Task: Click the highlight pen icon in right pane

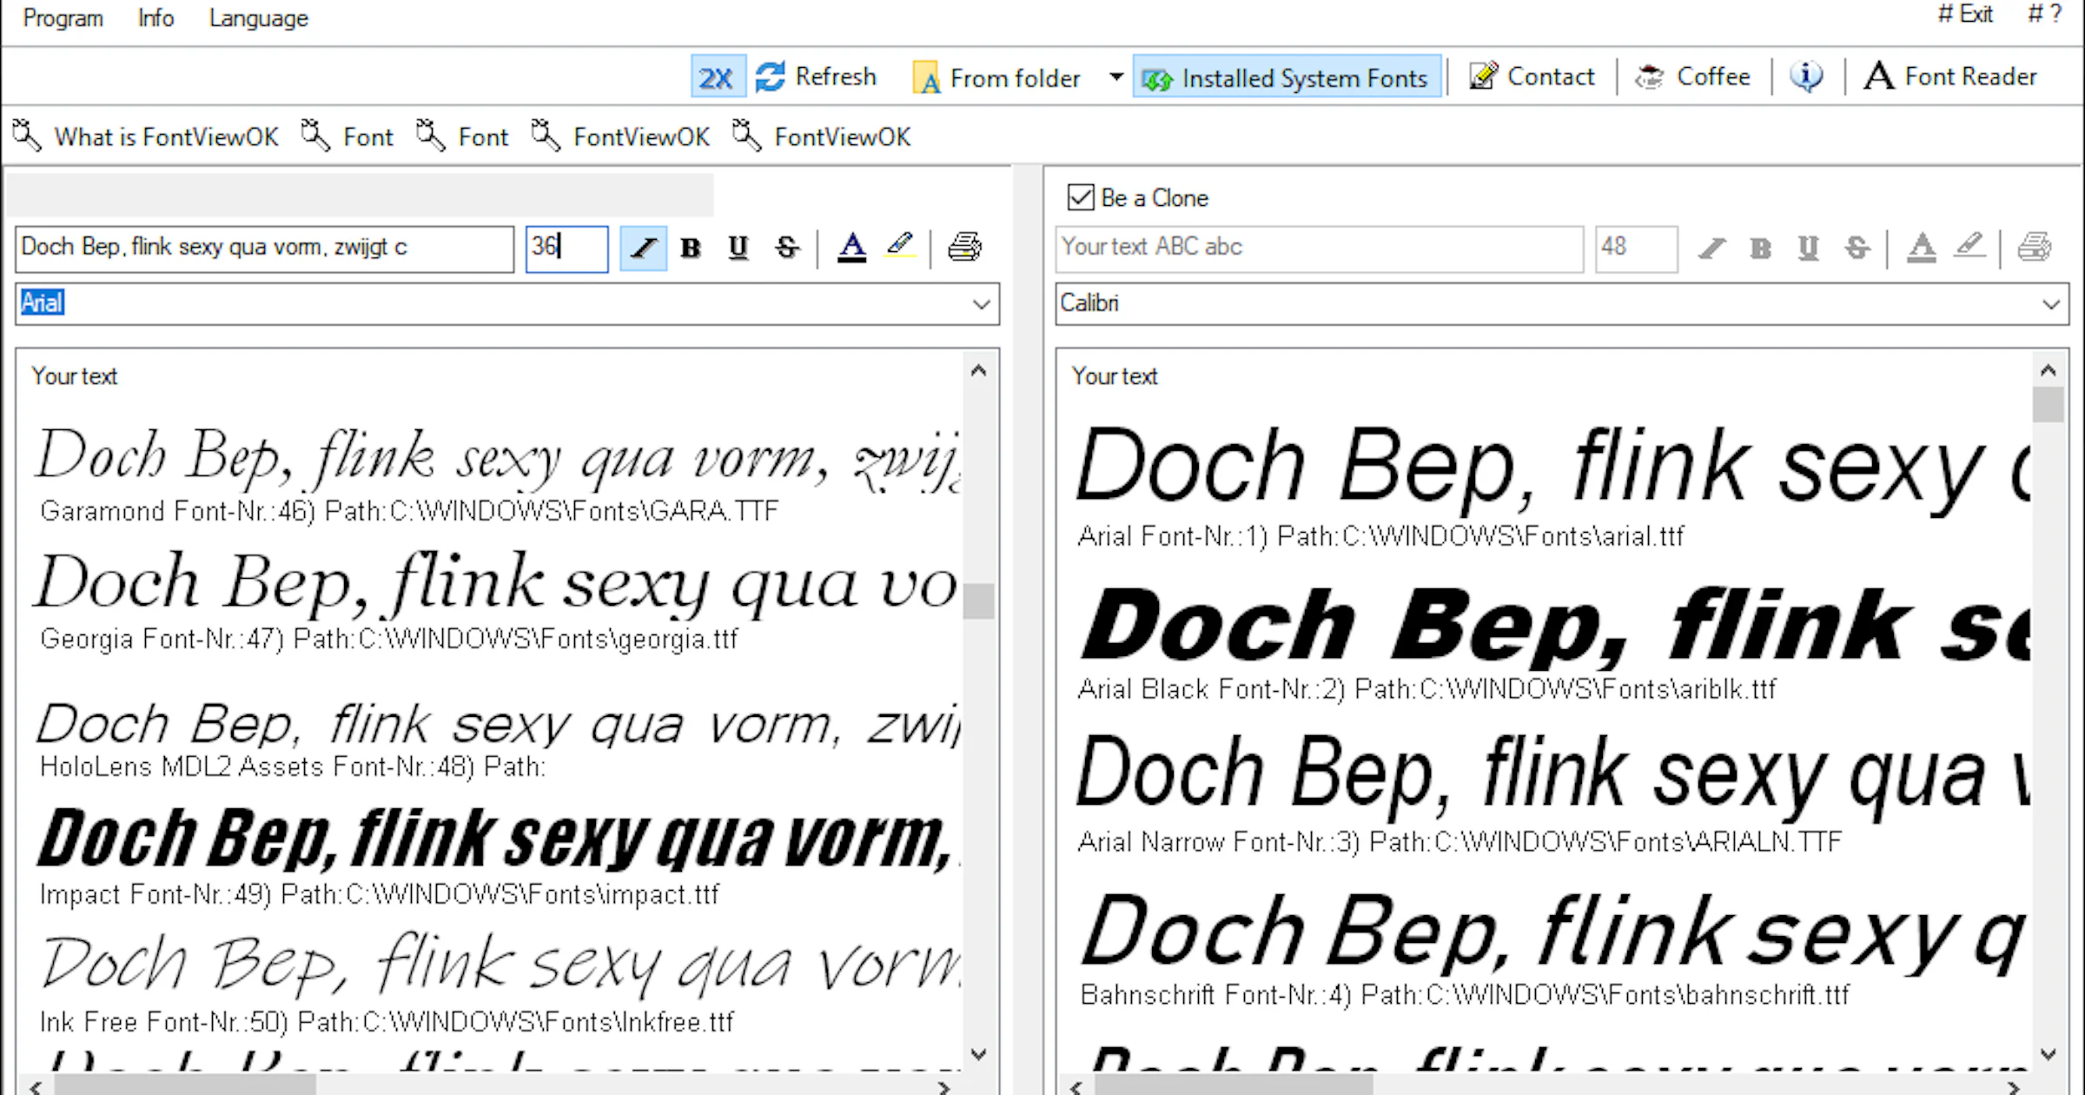Action: coord(1969,247)
